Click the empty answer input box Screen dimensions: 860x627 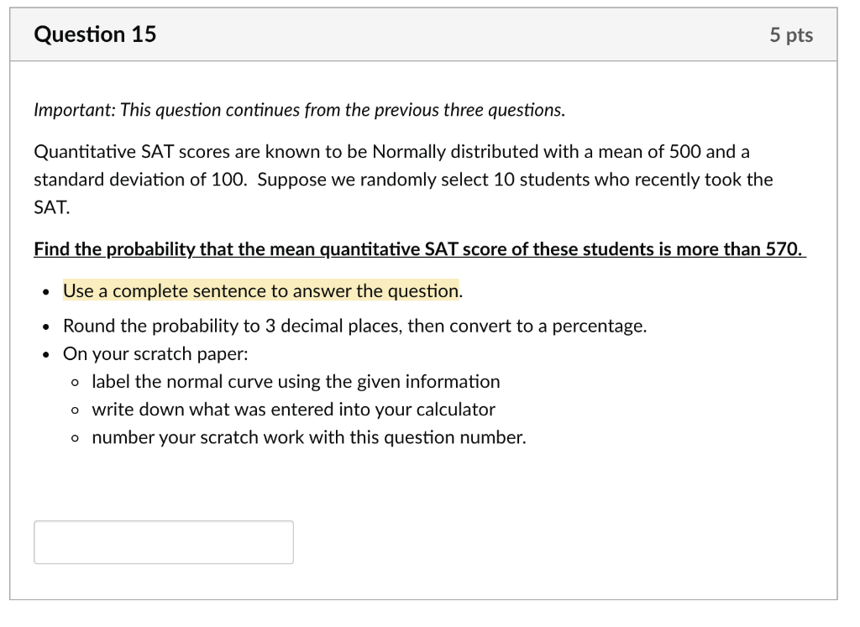click(x=163, y=541)
